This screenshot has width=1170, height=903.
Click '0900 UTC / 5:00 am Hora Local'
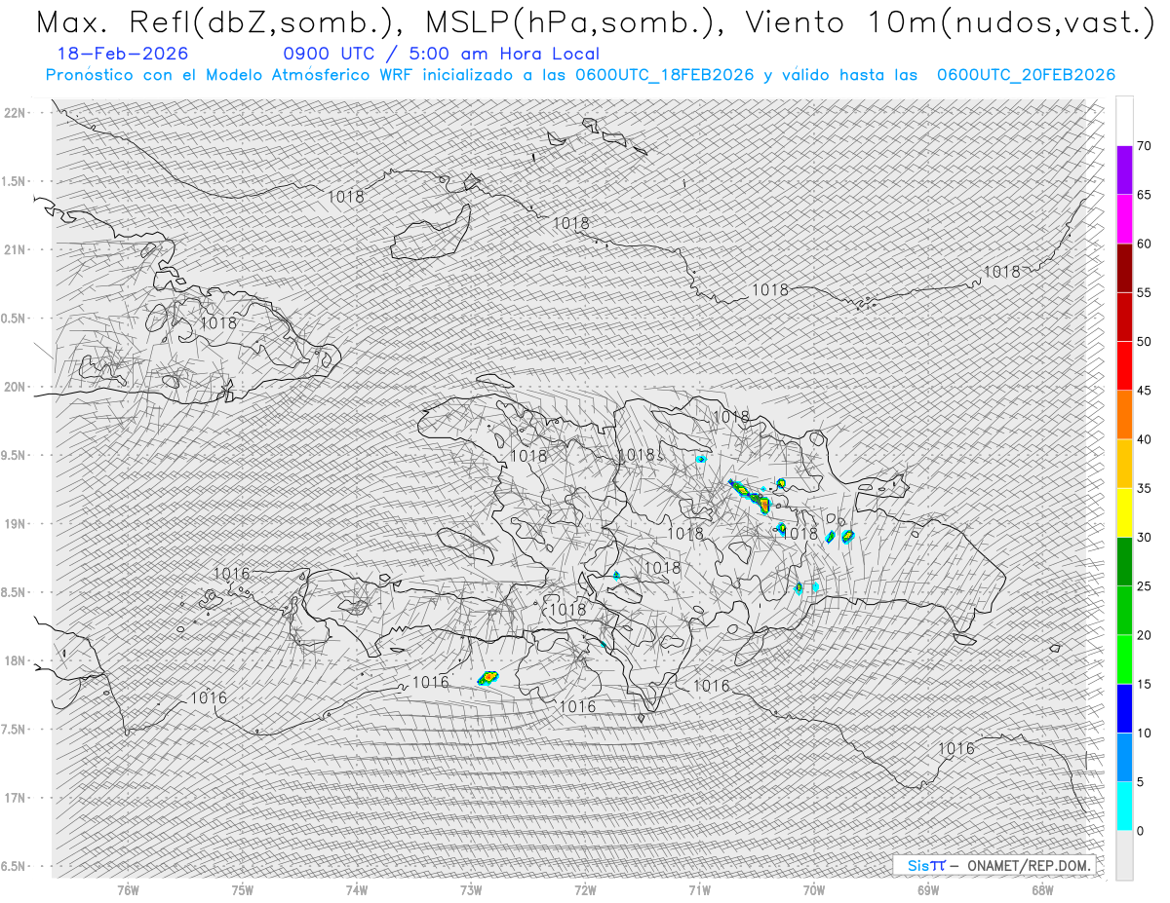point(442,54)
